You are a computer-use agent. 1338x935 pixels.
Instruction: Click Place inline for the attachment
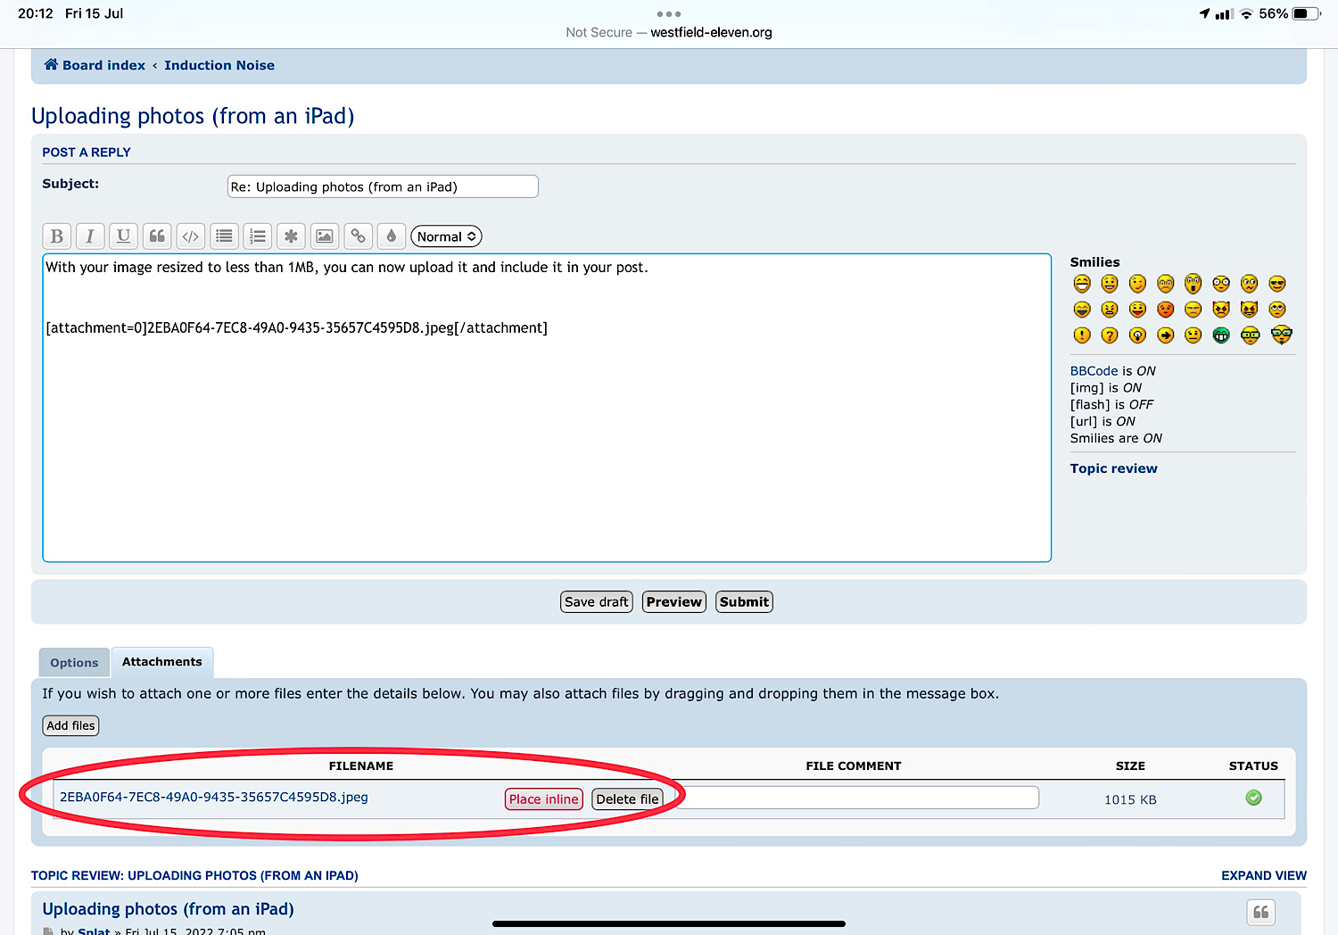tap(543, 799)
